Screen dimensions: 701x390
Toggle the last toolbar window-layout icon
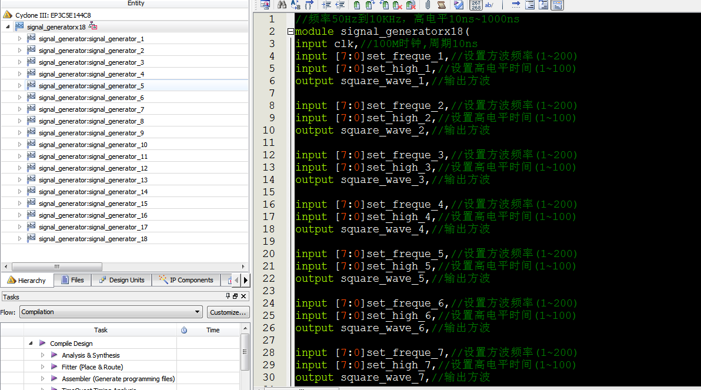[558, 5]
